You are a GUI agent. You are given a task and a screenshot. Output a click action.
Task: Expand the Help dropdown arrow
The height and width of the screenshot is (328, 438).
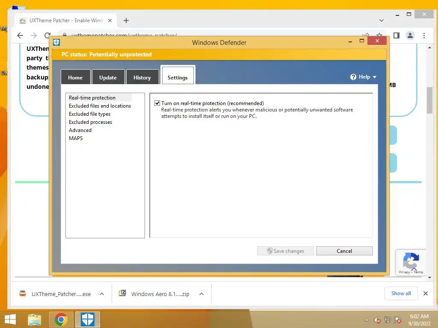(375, 77)
